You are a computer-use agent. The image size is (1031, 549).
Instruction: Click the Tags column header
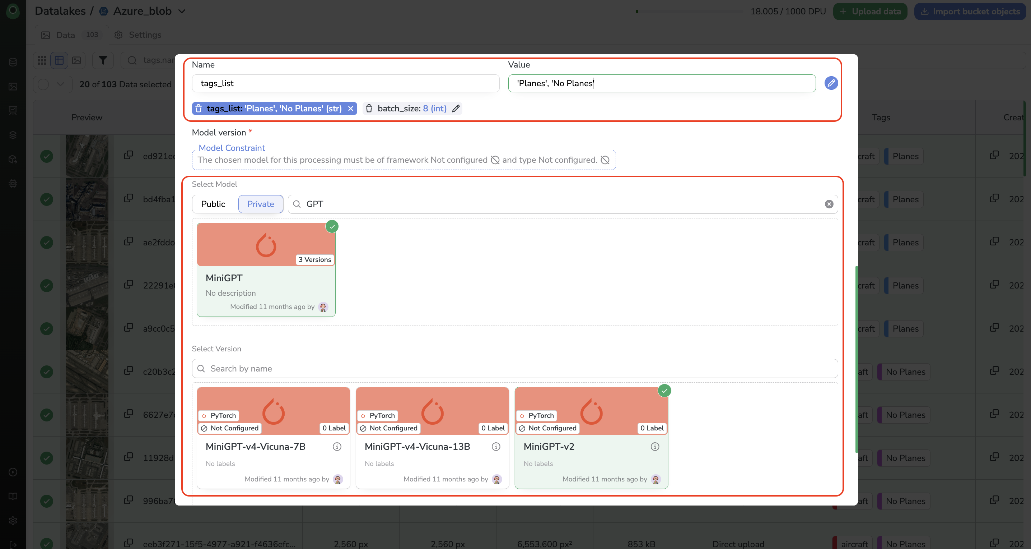coord(881,117)
